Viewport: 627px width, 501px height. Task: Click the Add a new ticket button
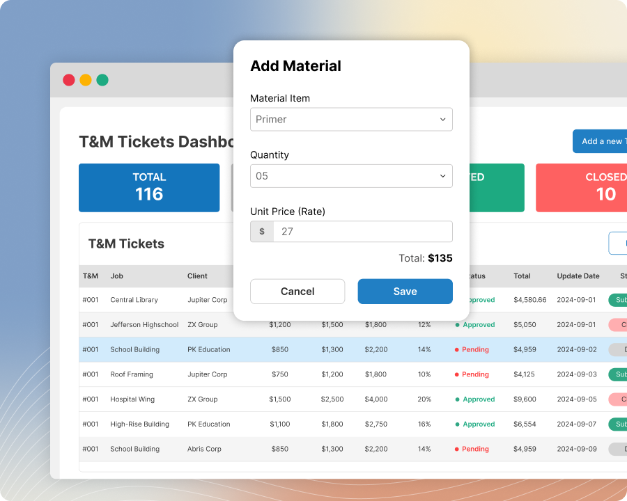click(600, 141)
